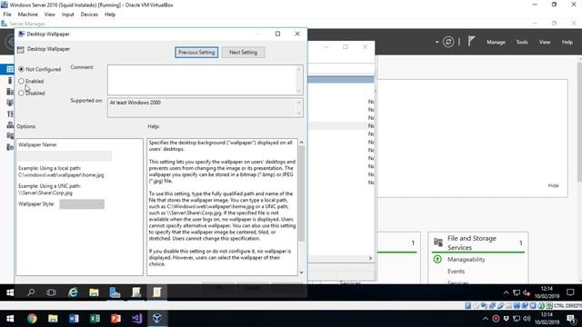Click the Help text scroll up arrow
Viewport: 582px width, 327px height.
[x=301, y=143]
